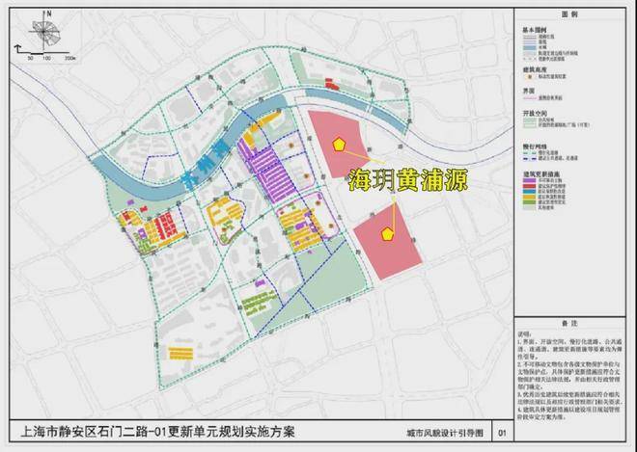Click the sheet number 01 box

click(x=503, y=433)
